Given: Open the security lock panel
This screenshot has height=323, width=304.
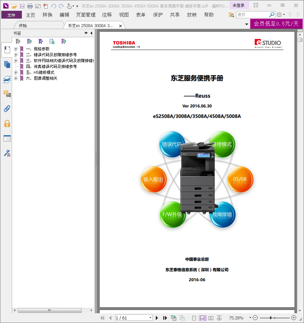Looking at the screenshot, I should point(7,123).
